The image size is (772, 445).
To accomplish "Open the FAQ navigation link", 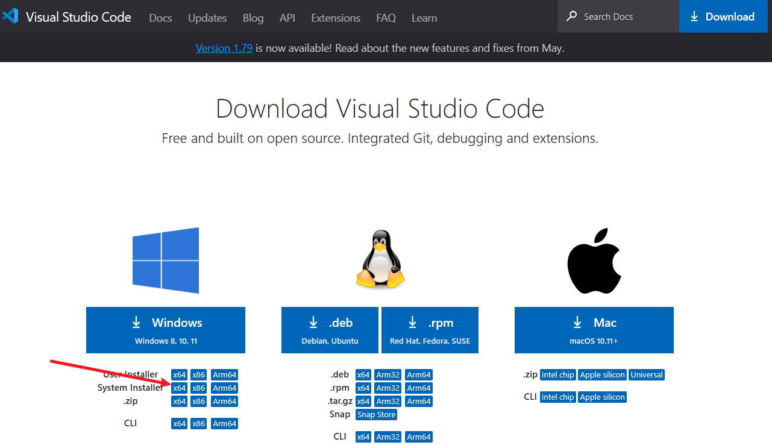I will click(386, 17).
